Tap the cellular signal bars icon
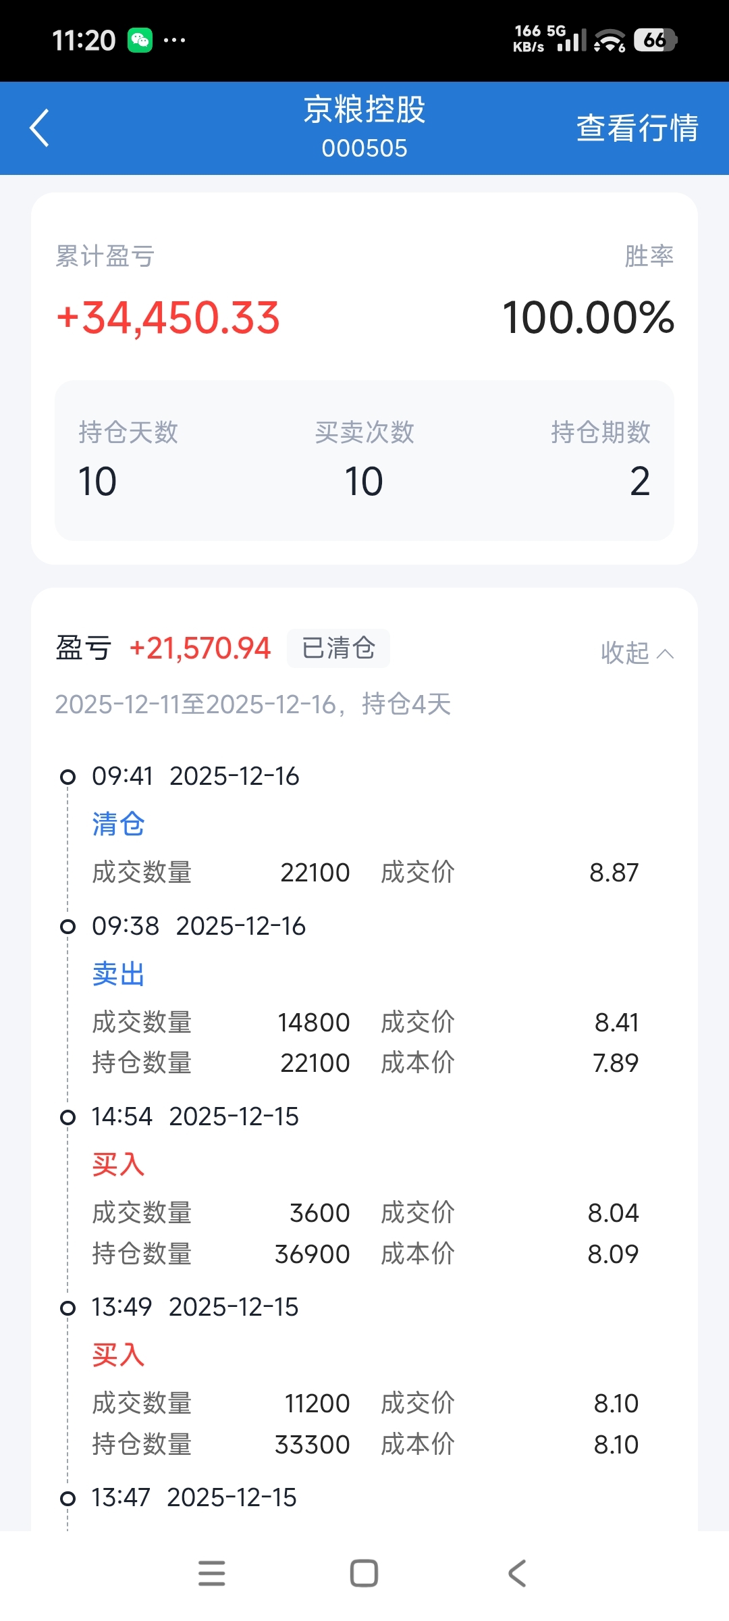This screenshot has width=729, height=1621. pyautogui.click(x=572, y=41)
